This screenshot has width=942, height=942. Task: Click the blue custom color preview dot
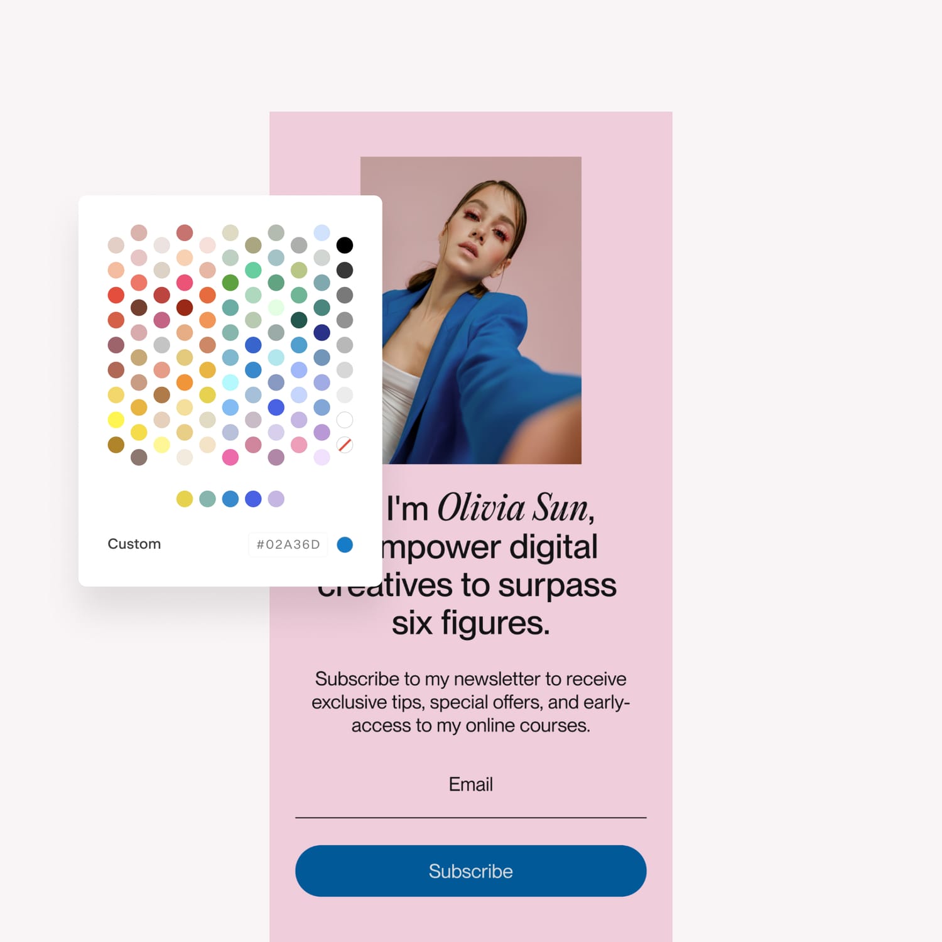pos(345,544)
